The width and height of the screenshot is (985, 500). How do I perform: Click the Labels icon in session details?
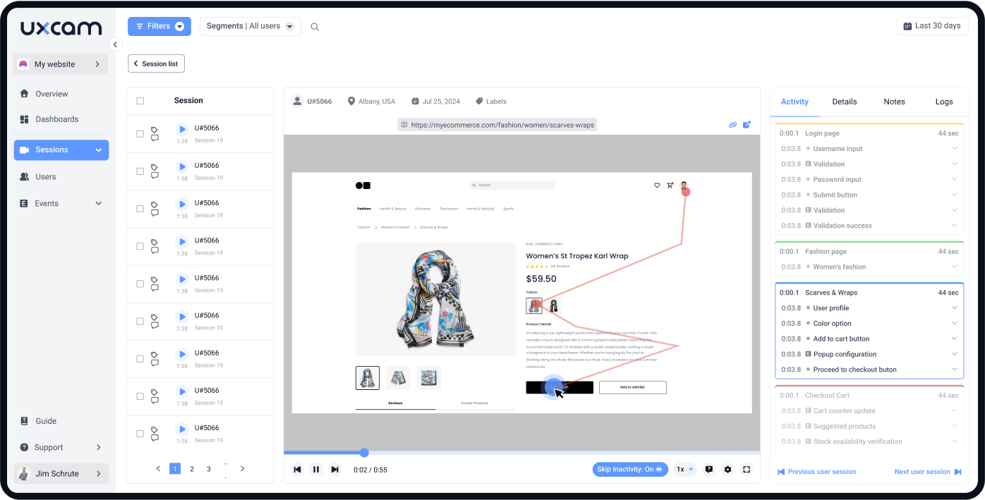pyautogui.click(x=480, y=101)
